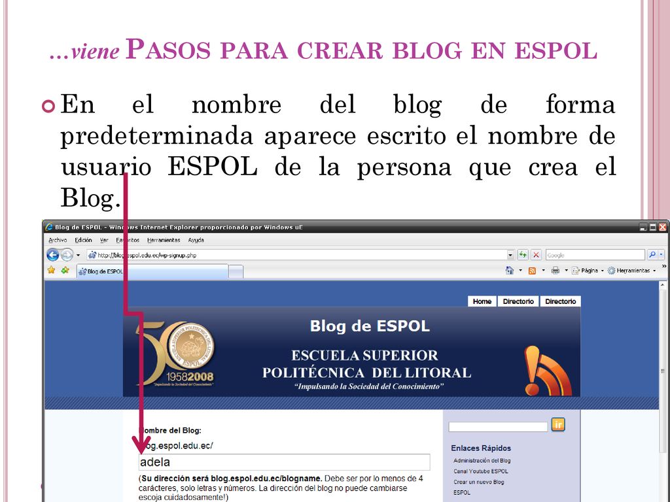Click the red Stop loading icon

(536, 255)
